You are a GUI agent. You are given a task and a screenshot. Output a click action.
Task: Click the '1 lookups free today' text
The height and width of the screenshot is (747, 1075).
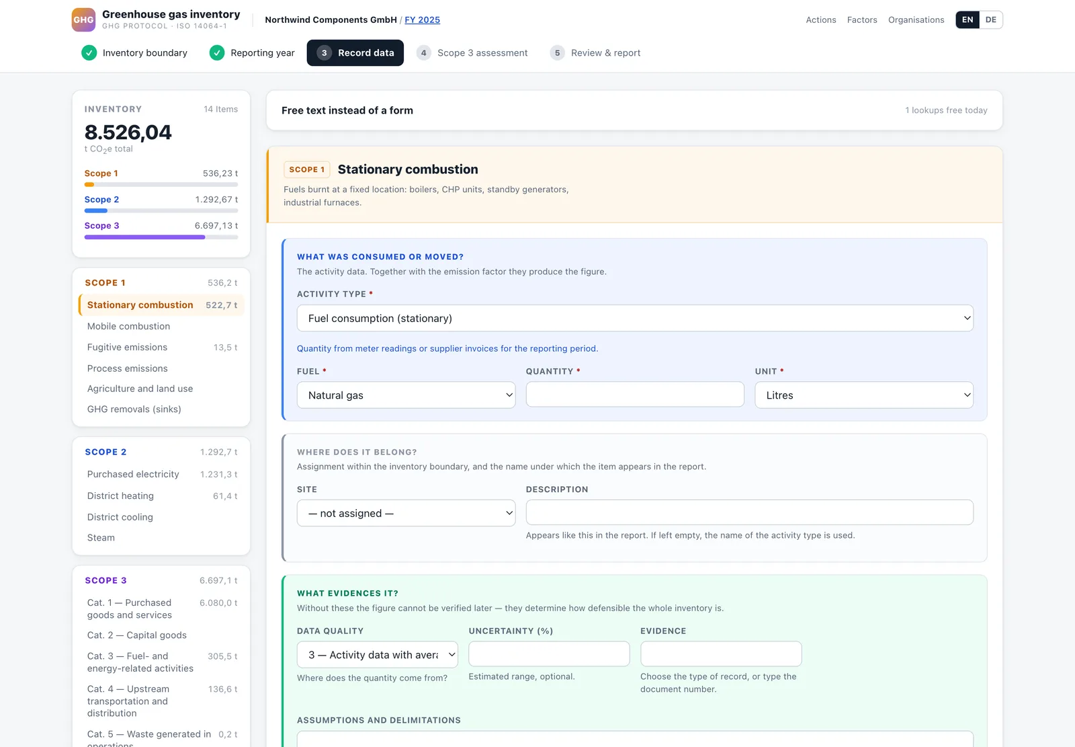point(946,110)
